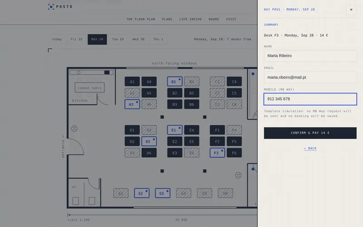Select desk D6 on floor plan
This screenshot has width=363, height=227.
pyautogui.click(x=149, y=153)
